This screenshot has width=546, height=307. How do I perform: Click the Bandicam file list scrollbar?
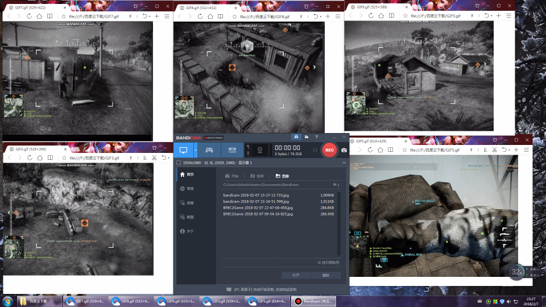[x=339, y=223]
